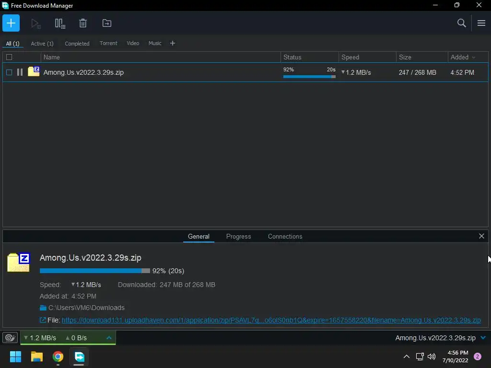Viewport: 491px width, 368px height.
Task: Click the large zip icon in details panel
Action: point(19,262)
